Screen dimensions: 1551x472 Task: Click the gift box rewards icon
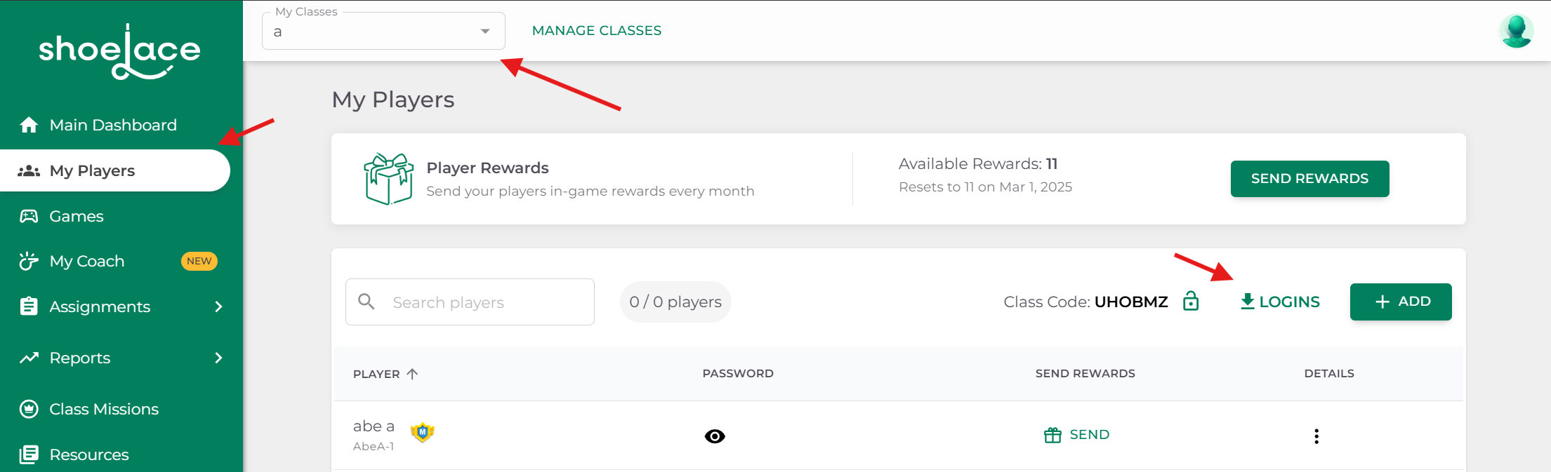(388, 179)
